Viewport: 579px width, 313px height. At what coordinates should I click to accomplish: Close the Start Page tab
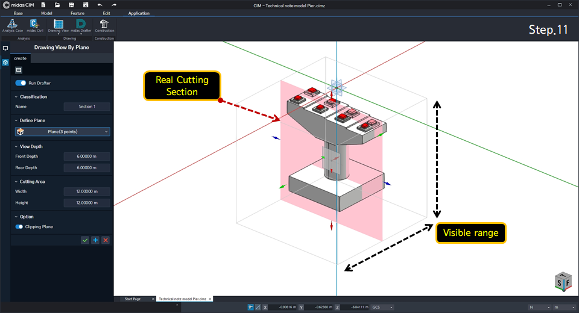[x=153, y=299]
